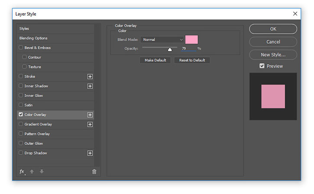Delete effect using the trash icon
Screen dimensions: 314x194
[94, 171]
